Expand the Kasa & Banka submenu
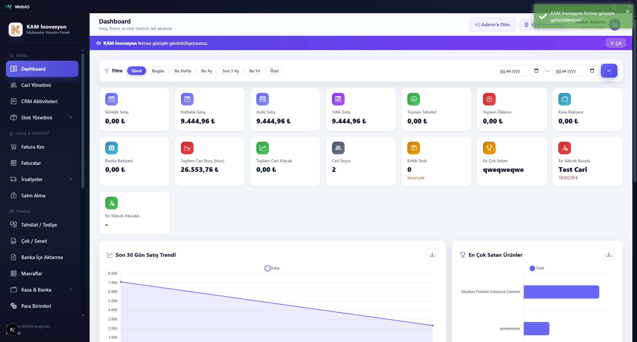Screen dimensions: 637x342 pyautogui.click(x=71, y=290)
